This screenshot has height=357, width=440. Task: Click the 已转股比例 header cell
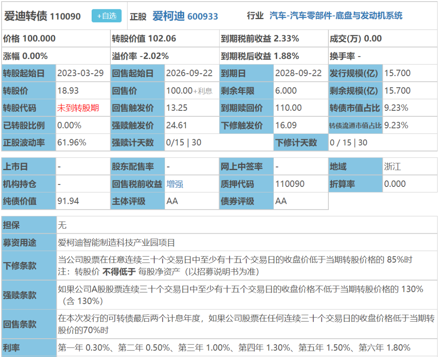pos(29,125)
